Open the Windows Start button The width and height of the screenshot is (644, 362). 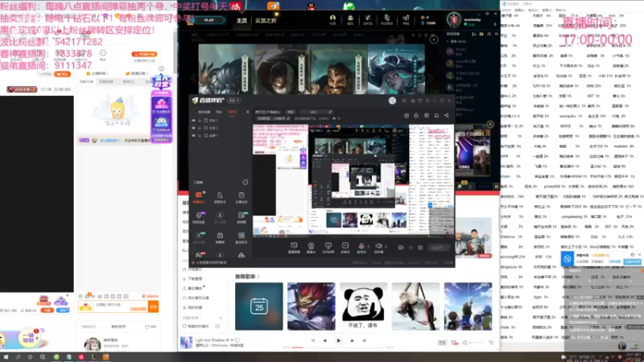(6, 357)
